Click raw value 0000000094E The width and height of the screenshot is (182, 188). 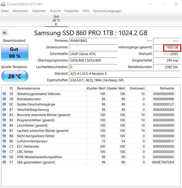pos(163,99)
